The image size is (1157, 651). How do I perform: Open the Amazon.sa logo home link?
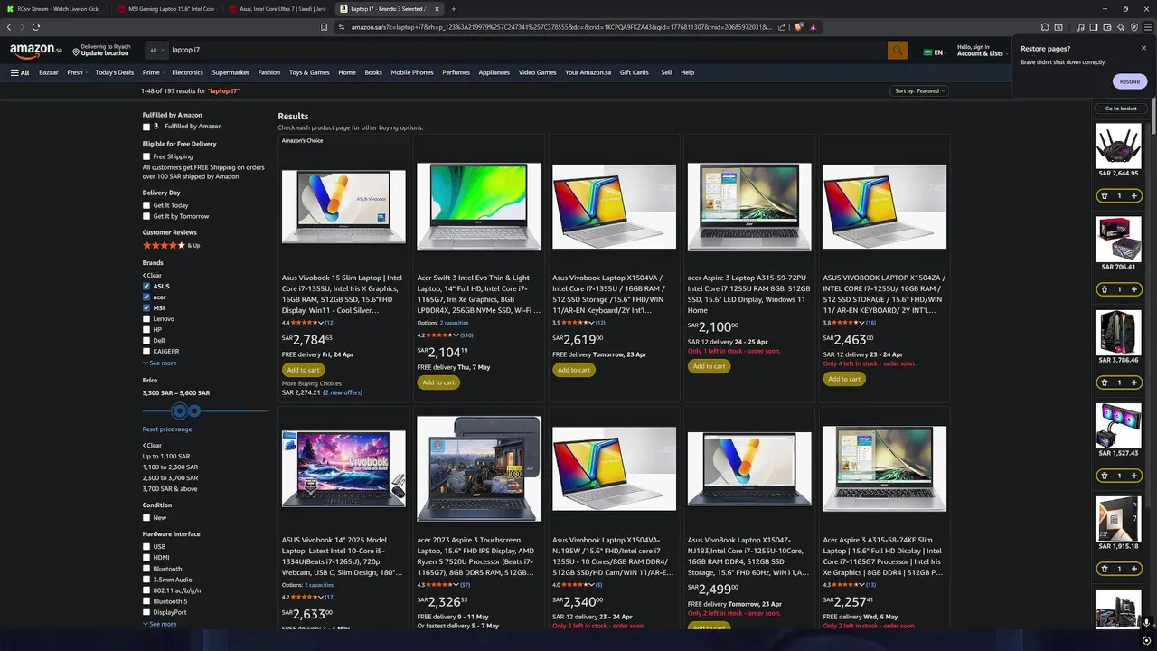[x=36, y=51]
